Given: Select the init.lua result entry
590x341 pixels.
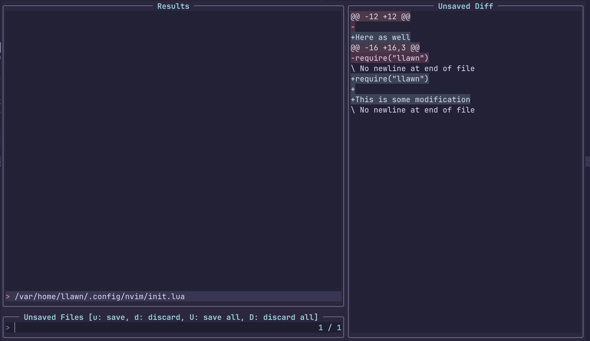Looking at the screenshot, I should [100, 296].
